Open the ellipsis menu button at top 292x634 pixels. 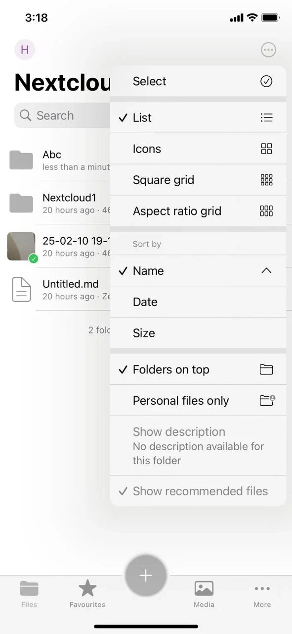coord(268,50)
